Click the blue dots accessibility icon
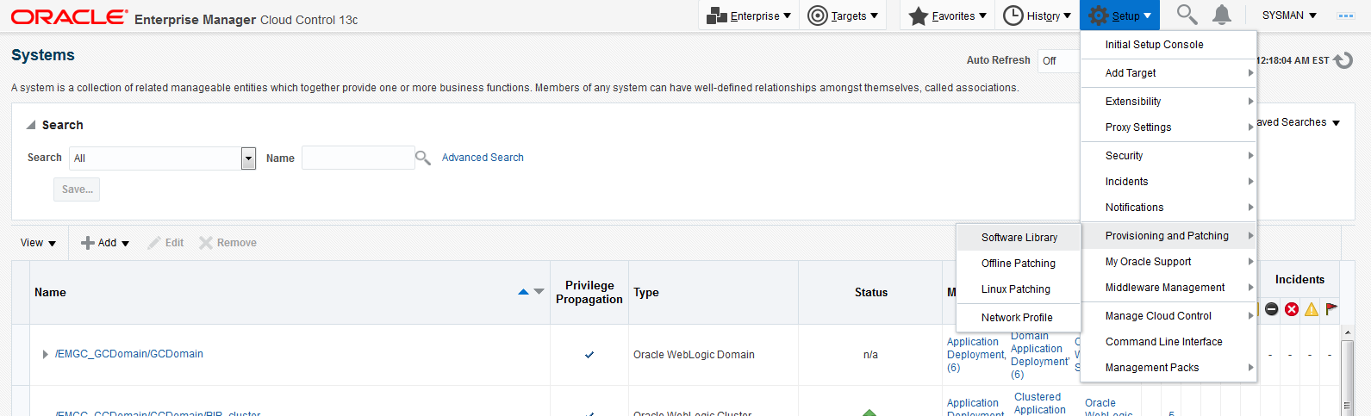 pyautogui.click(x=1345, y=16)
